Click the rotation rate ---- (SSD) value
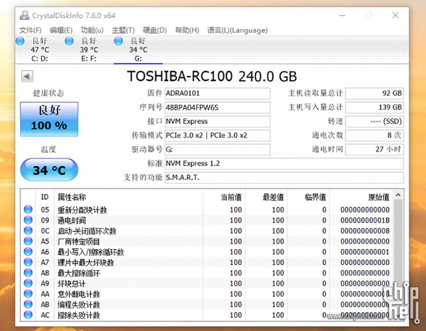Screen dimensions: 426x331 (374, 121)
